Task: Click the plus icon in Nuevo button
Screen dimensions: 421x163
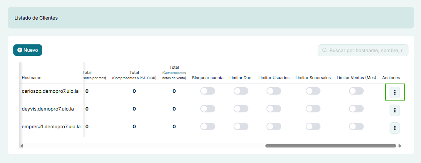Action: [20, 50]
